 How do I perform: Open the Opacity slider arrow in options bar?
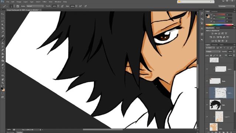point(58,6)
